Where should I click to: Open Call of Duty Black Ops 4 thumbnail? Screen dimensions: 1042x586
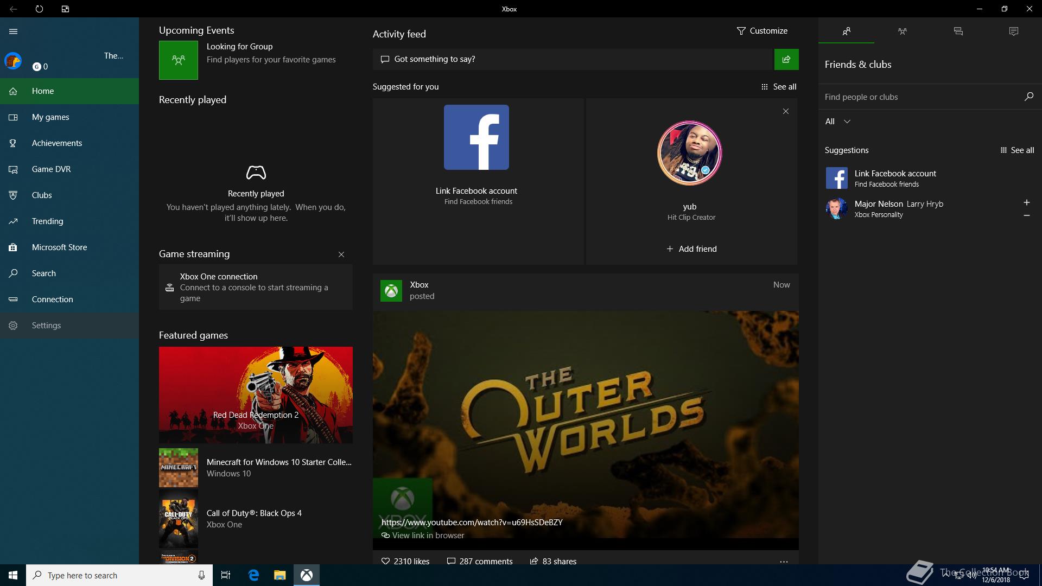pyautogui.click(x=179, y=519)
